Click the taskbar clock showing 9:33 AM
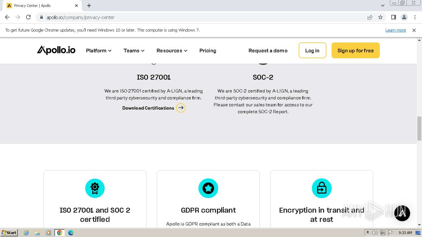 pos(405,233)
